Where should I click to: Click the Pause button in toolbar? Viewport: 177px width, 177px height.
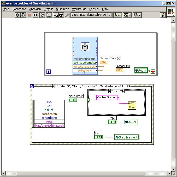tap(36, 15)
